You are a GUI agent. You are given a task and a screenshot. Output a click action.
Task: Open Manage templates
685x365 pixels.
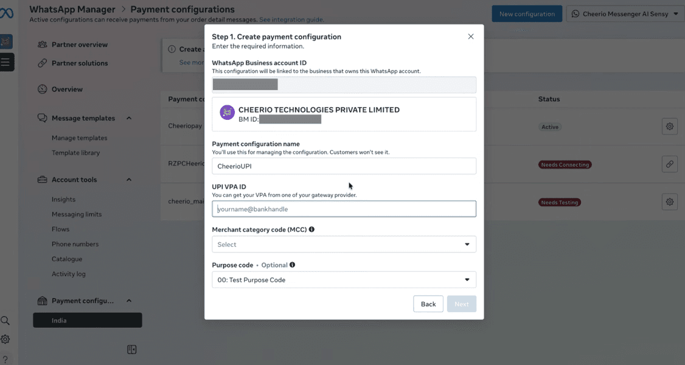[x=79, y=137]
